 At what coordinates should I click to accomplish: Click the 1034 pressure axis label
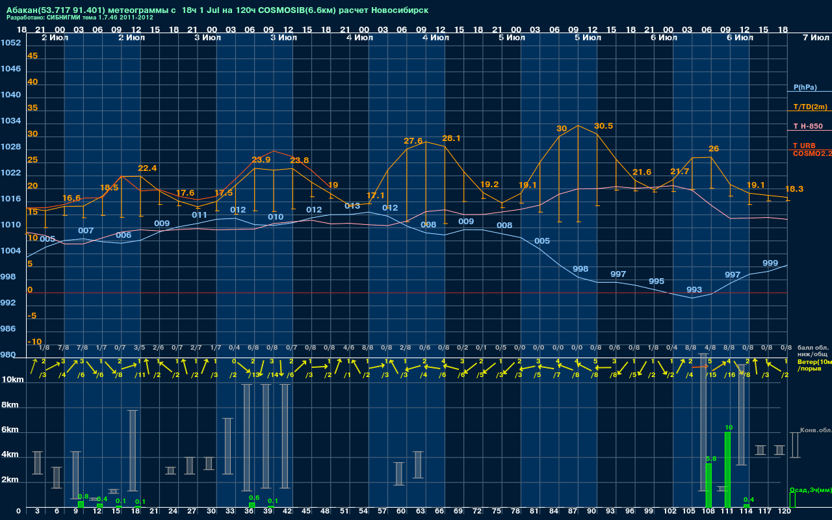click(11, 121)
